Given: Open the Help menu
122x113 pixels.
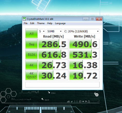Looking at the screenshot, I should [x=50, y=23].
